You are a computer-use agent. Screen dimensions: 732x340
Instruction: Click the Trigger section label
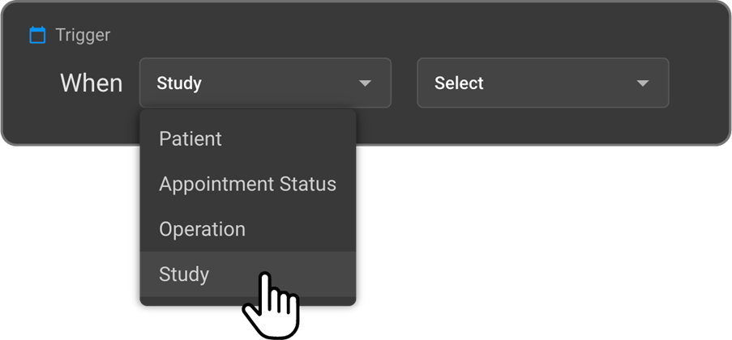(x=83, y=35)
